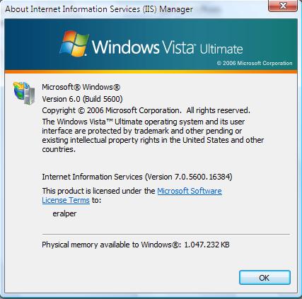The image size is (302, 299).
Task: Click the Version 6.0 (Build 5600) text
Action: click(82, 99)
